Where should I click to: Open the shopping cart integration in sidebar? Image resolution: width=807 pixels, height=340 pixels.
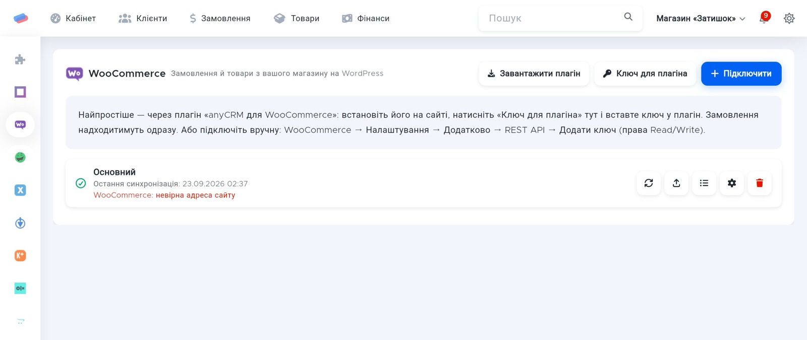tap(20, 321)
